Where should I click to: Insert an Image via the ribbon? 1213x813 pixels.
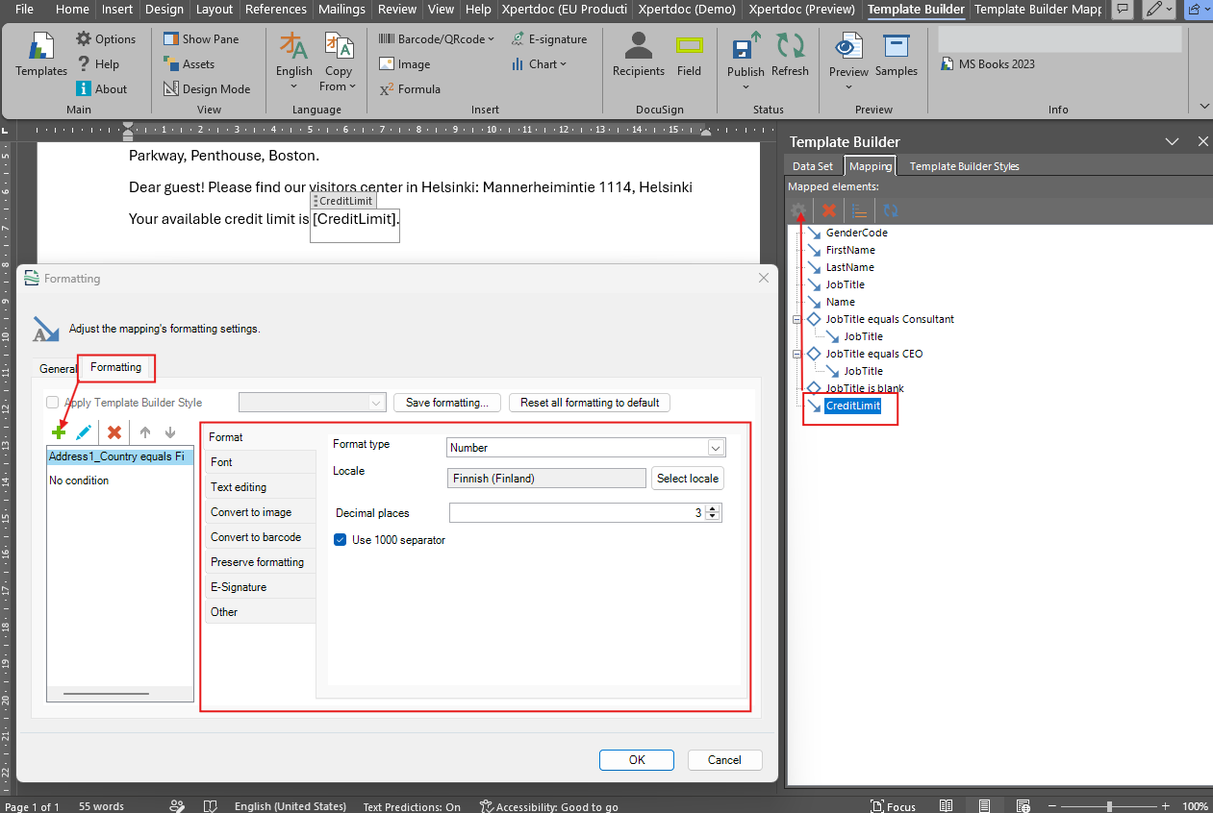pos(404,64)
